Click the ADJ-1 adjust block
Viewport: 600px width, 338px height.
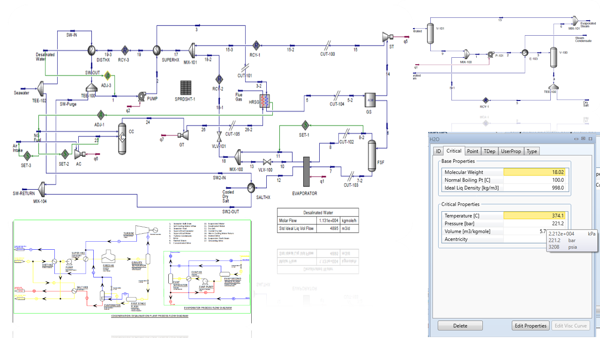(100, 115)
